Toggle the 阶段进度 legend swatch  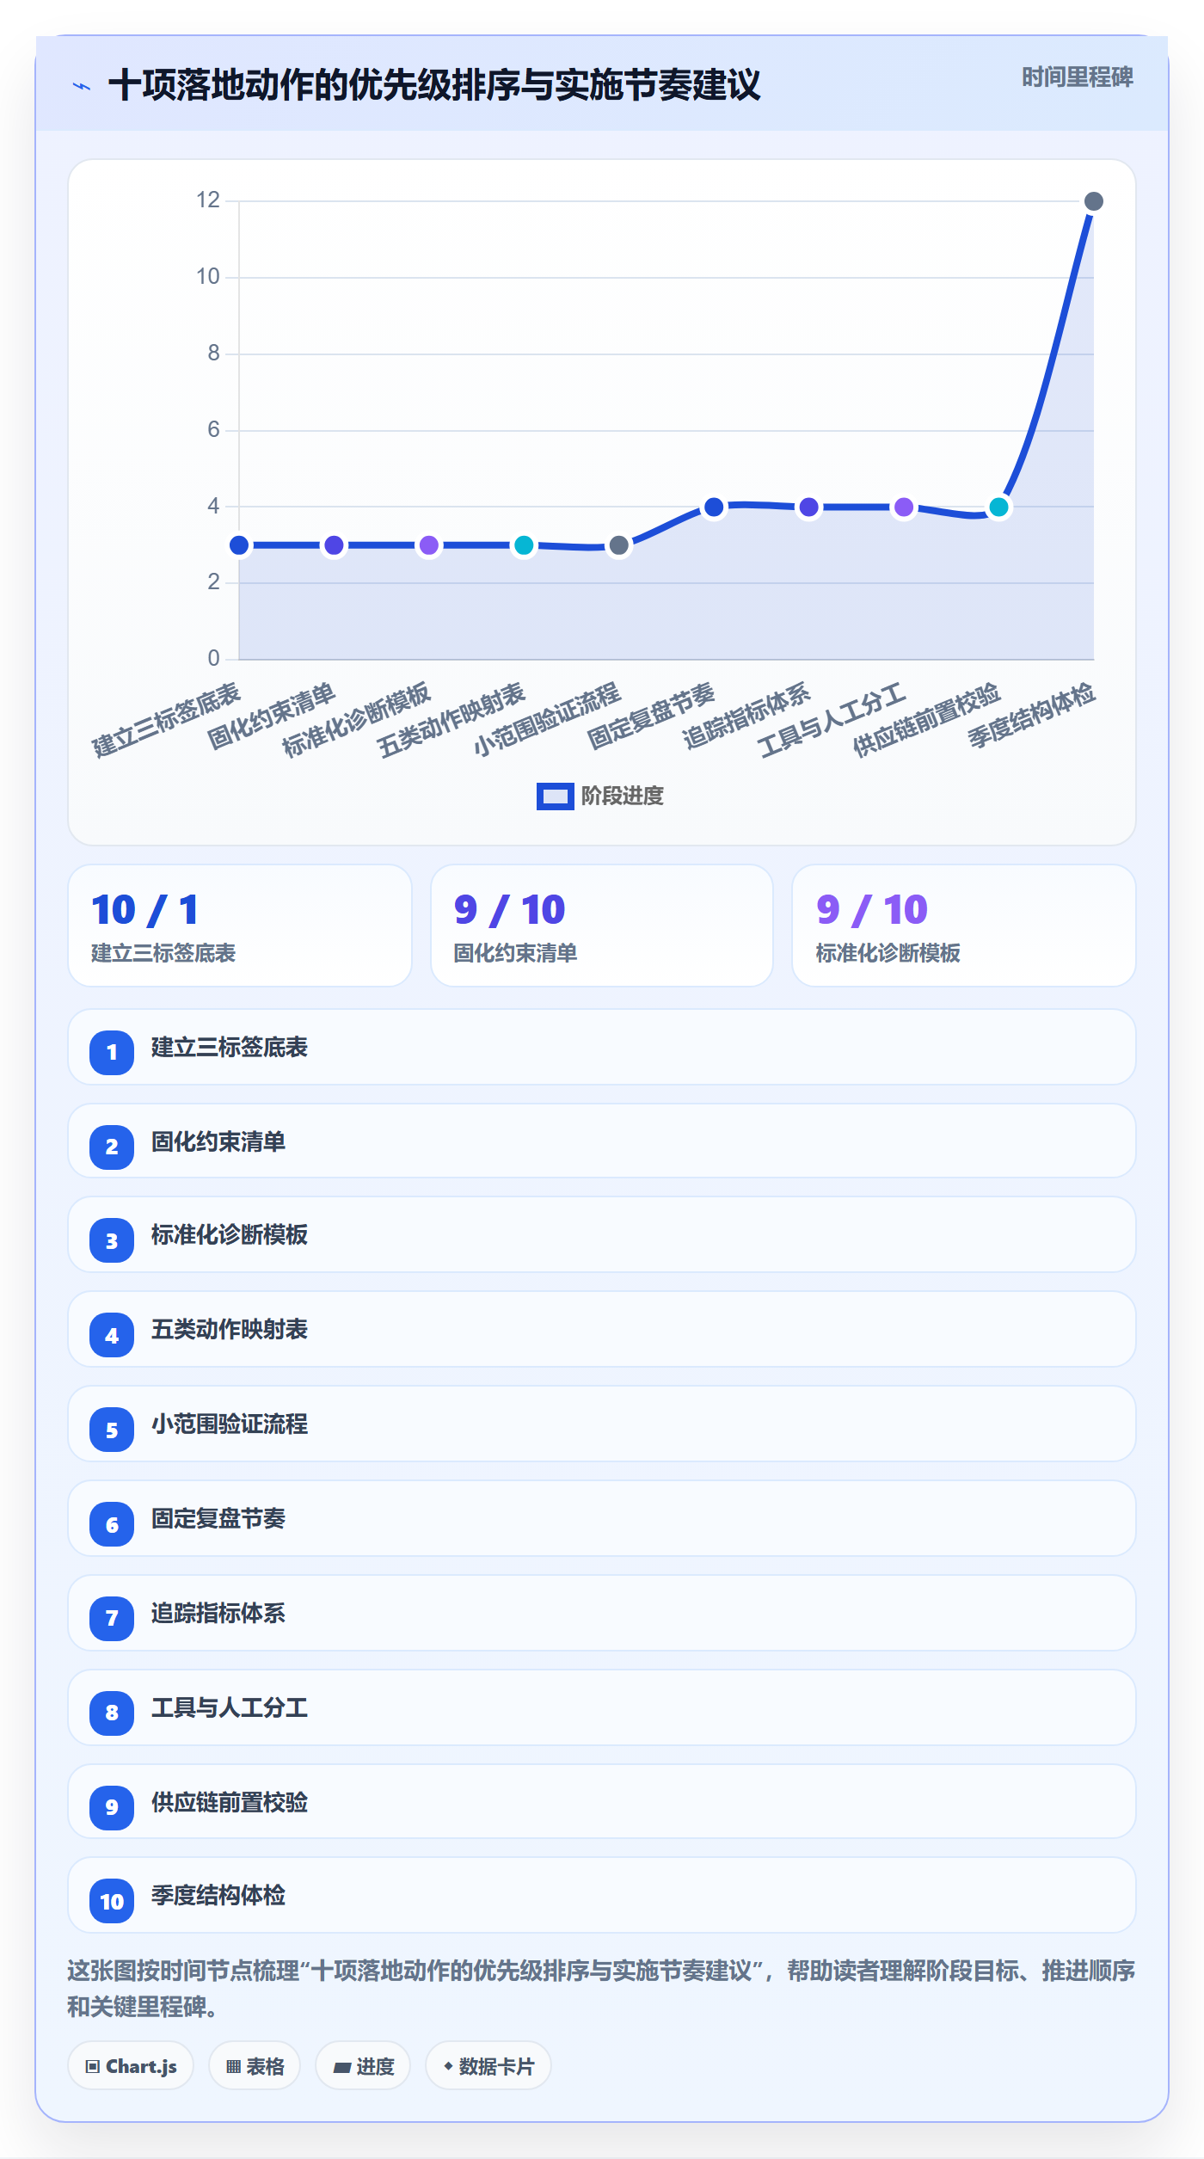[555, 797]
